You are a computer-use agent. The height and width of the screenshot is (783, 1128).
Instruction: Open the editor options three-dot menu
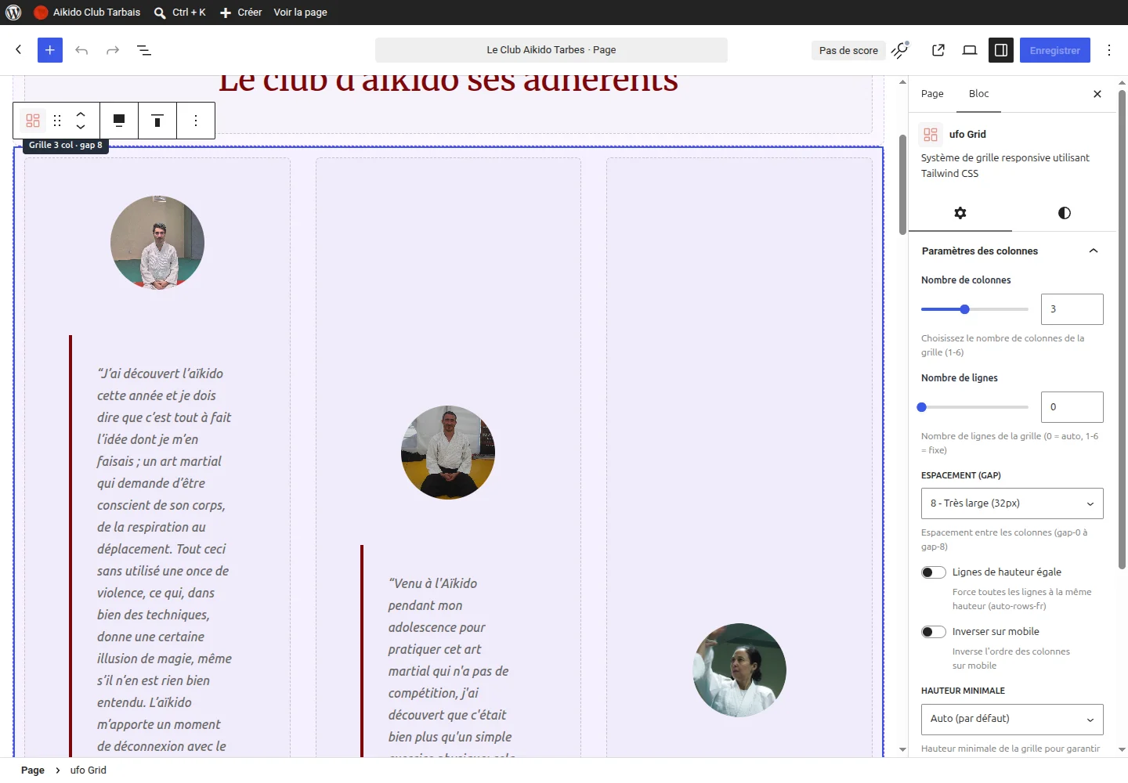tap(1109, 50)
